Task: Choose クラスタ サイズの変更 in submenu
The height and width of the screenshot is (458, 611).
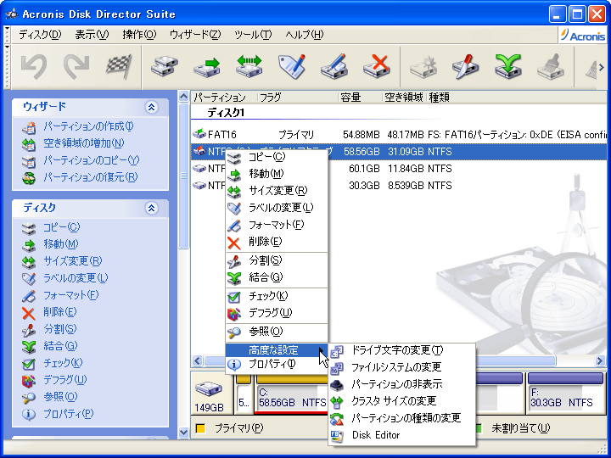Action: point(401,401)
